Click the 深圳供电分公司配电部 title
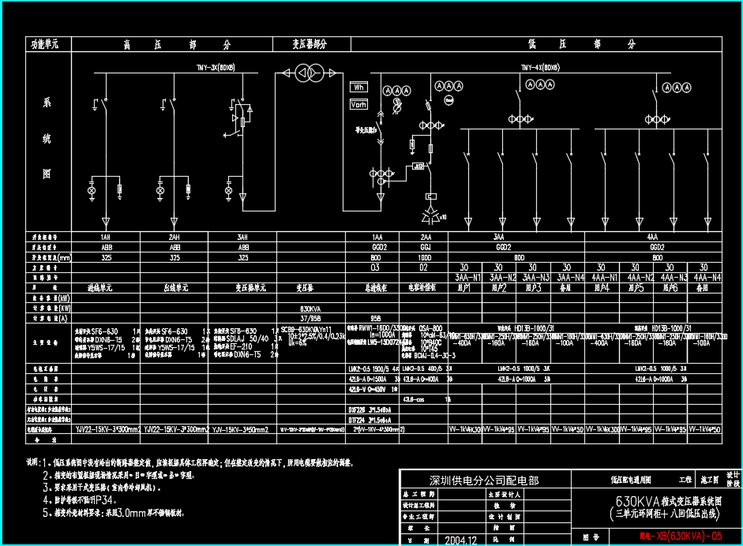Image resolution: width=743 pixels, height=546 pixels. [x=484, y=481]
